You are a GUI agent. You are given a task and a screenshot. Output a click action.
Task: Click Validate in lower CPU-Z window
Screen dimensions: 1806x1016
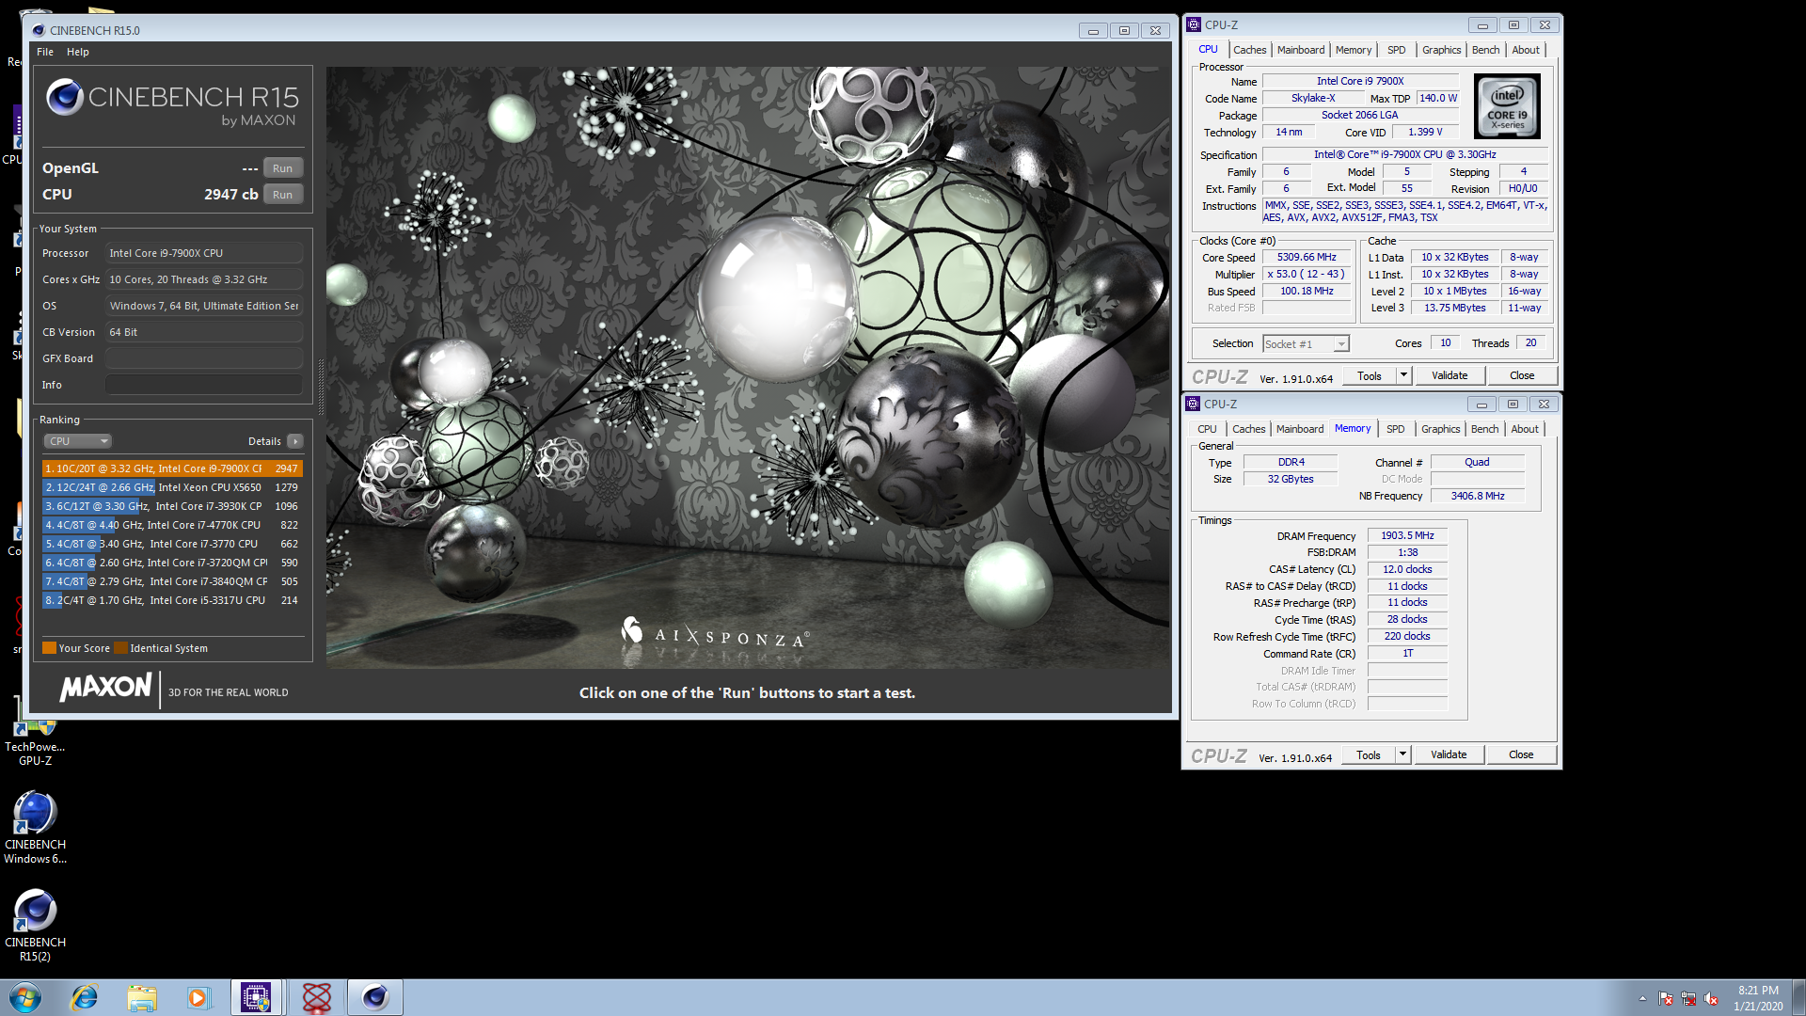click(1449, 754)
